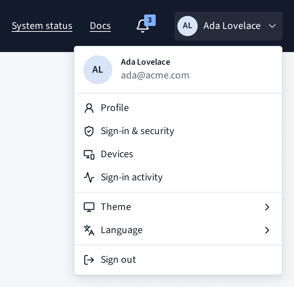Click the large AL avatar in dropdown

(98, 70)
